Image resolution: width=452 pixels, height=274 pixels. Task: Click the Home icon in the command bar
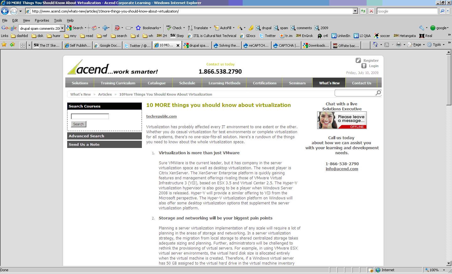(375, 45)
